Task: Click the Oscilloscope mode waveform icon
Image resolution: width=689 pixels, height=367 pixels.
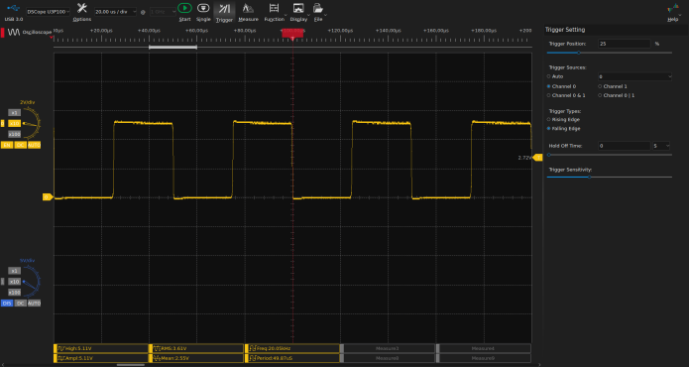Action: 14,32
